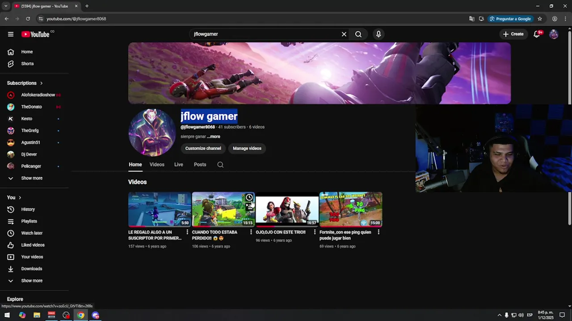
Task: Reload the page in browser
Action: click(x=28, y=19)
